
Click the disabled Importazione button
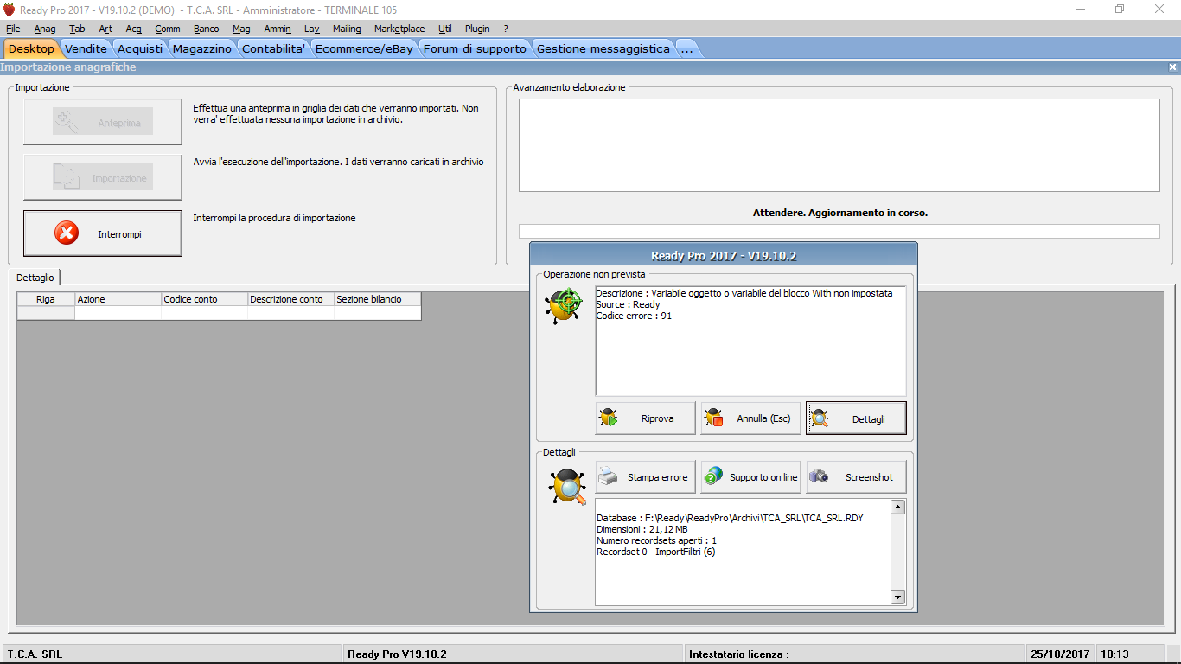click(x=103, y=177)
